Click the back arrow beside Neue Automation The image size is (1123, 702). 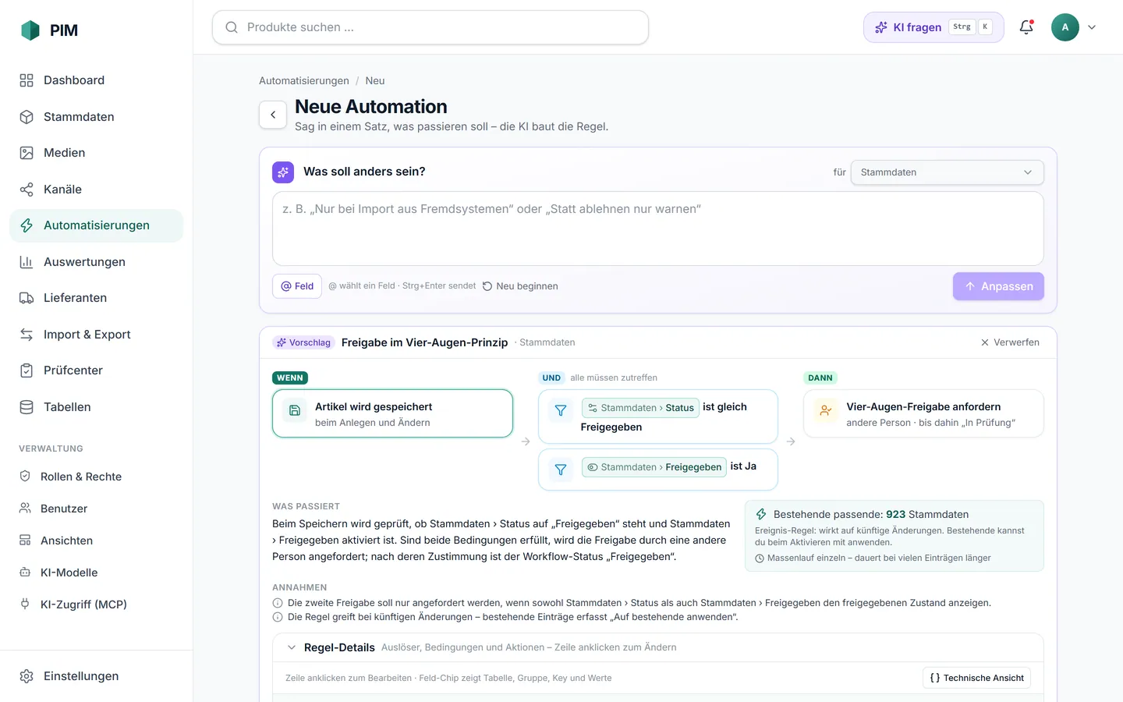pos(273,115)
